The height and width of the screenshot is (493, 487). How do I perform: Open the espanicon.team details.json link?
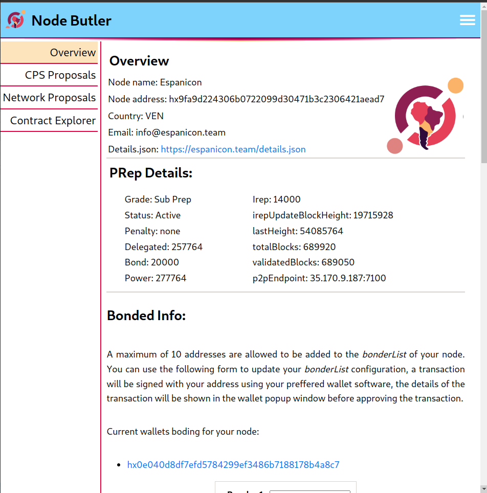[233, 149]
